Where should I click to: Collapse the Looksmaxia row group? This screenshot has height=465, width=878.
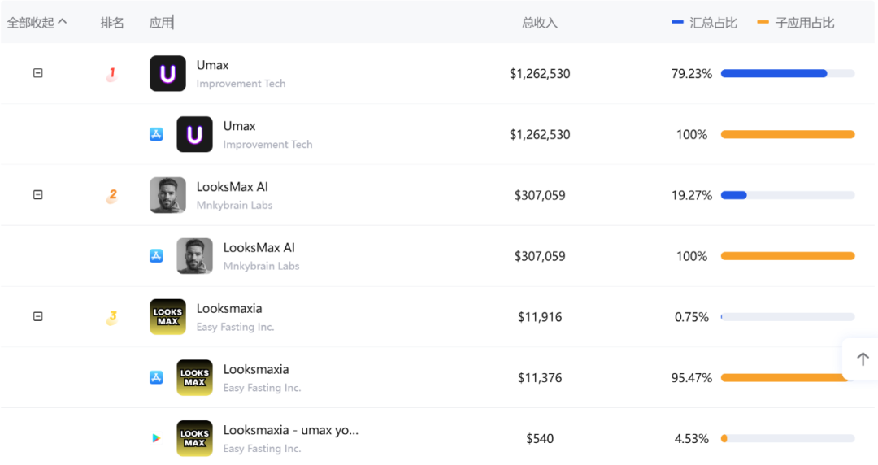click(x=37, y=317)
